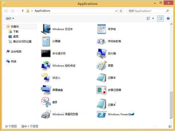Click the refresh button beside address bar

click(x=121, y=11)
